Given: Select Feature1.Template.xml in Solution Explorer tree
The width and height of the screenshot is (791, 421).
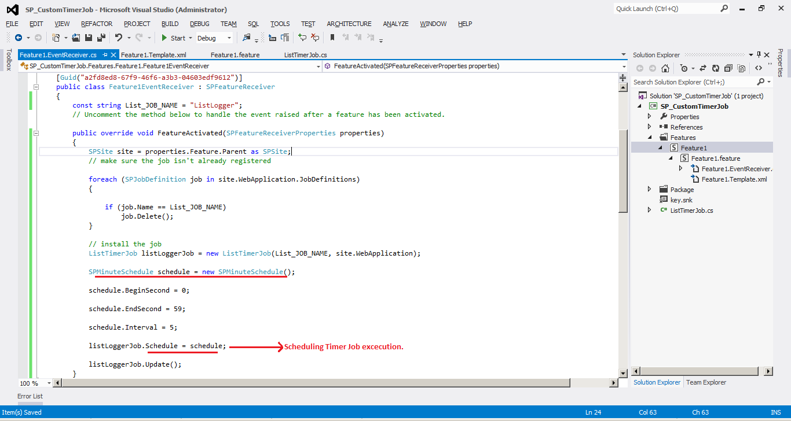Looking at the screenshot, I should coord(734,179).
